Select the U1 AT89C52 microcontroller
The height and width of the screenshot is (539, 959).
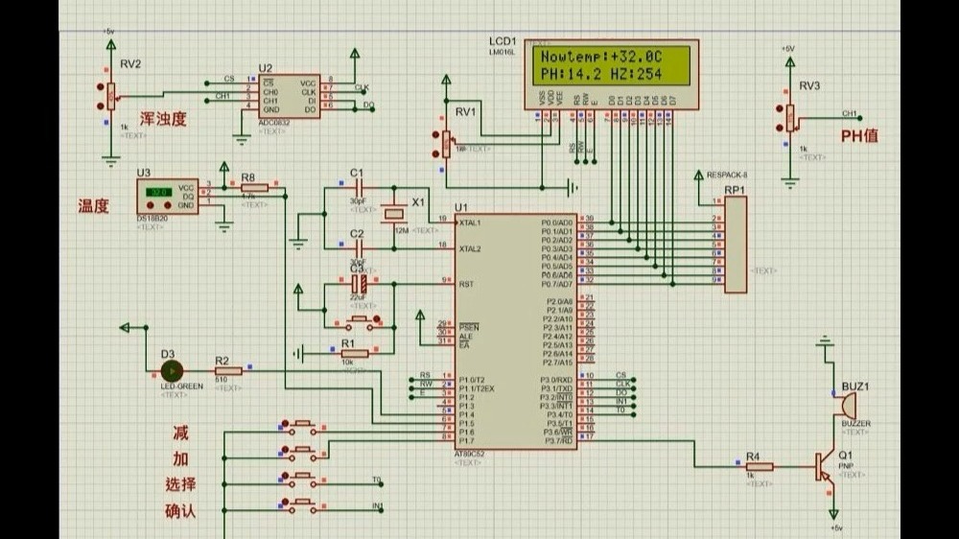pos(516,332)
